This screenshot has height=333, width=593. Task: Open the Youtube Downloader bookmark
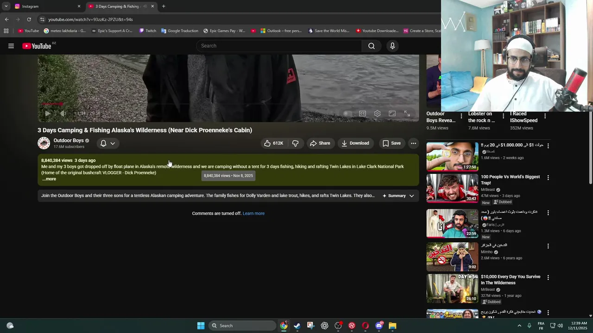click(377, 31)
